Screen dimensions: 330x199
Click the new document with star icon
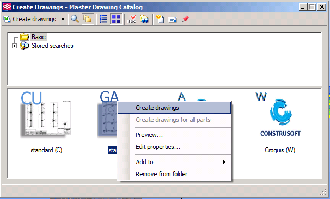click(160, 19)
